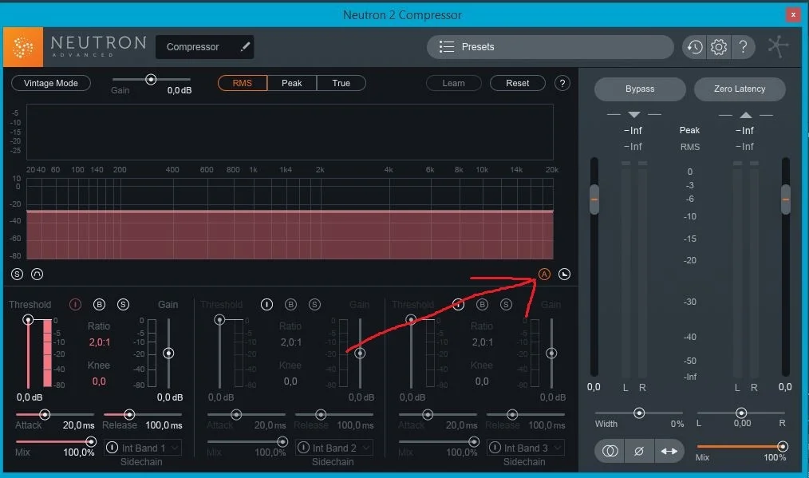This screenshot has width=809, height=478.
Task: Click the circled S icon below the spectrum
Action: (x=17, y=274)
